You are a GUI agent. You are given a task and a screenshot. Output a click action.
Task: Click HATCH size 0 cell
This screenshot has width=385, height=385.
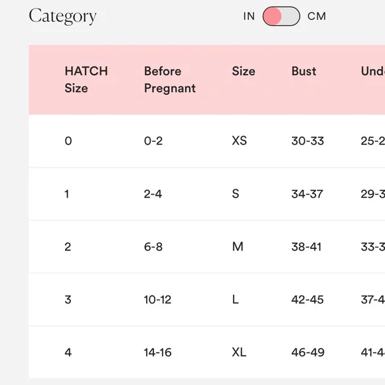coord(68,141)
